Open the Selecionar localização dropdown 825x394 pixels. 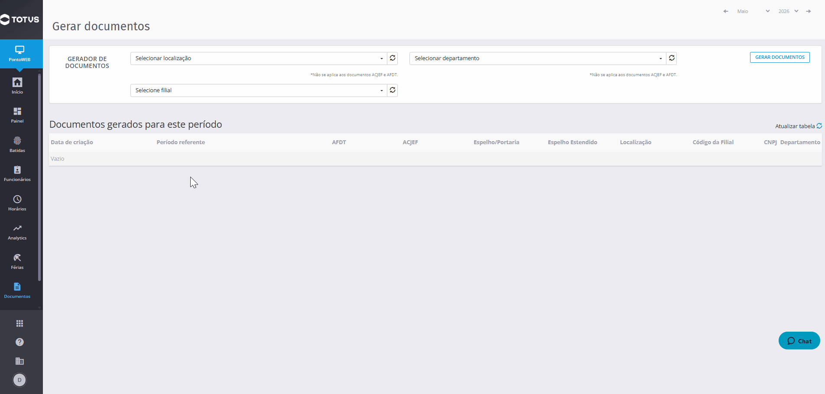coord(259,58)
